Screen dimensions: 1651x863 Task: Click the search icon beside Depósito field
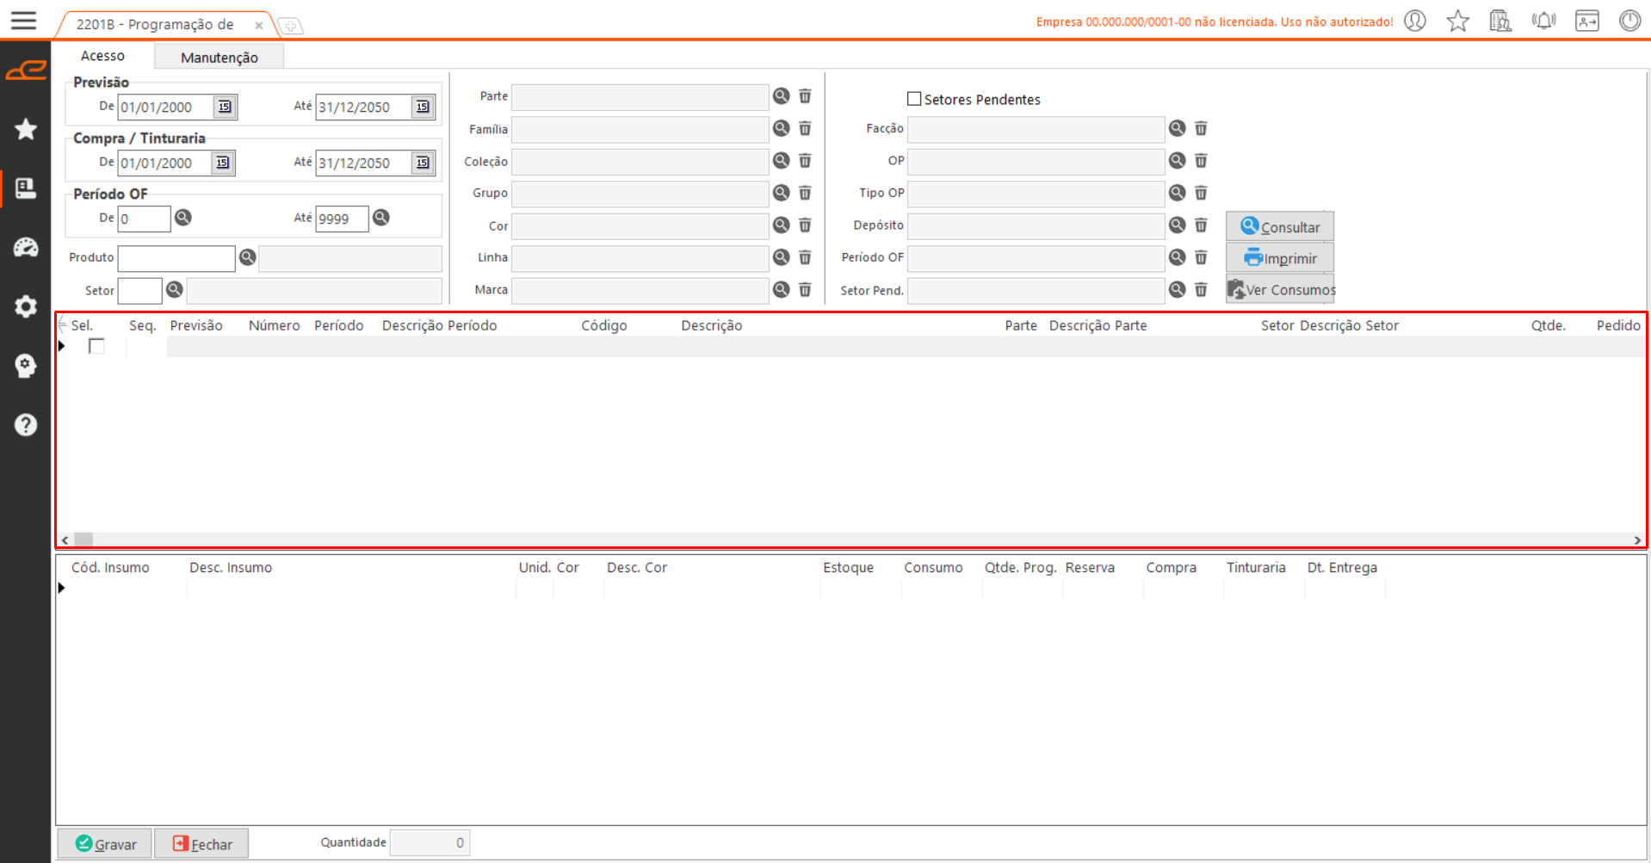click(x=1177, y=225)
